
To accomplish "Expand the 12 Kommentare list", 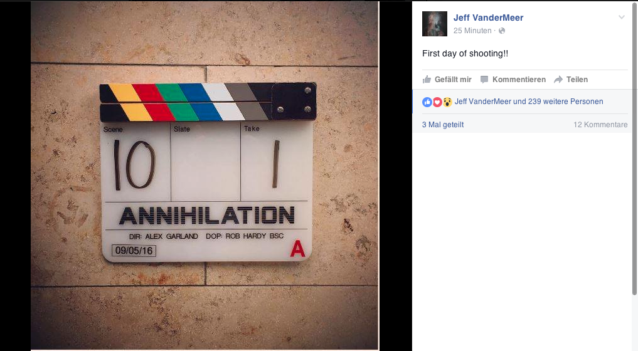I will pyautogui.click(x=600, y=125).
